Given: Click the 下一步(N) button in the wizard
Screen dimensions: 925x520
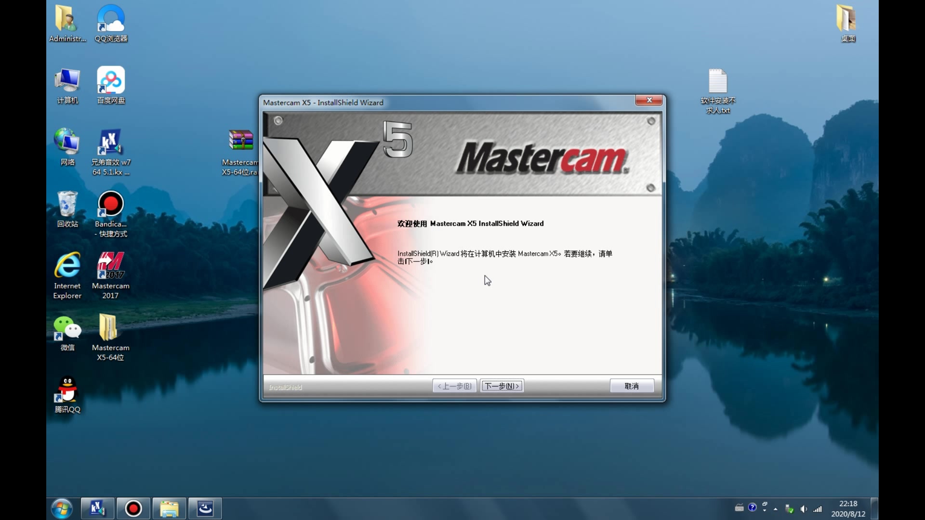Looking at the screenshot, I should pos(502,386).
